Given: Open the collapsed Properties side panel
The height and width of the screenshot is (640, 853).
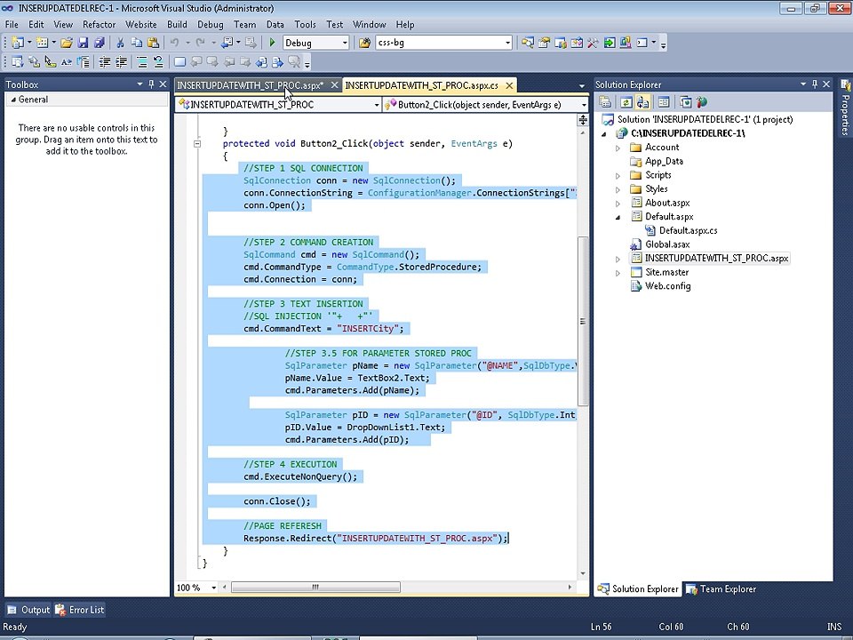Looking at the screenshot, I should click(x=845, y=108).
